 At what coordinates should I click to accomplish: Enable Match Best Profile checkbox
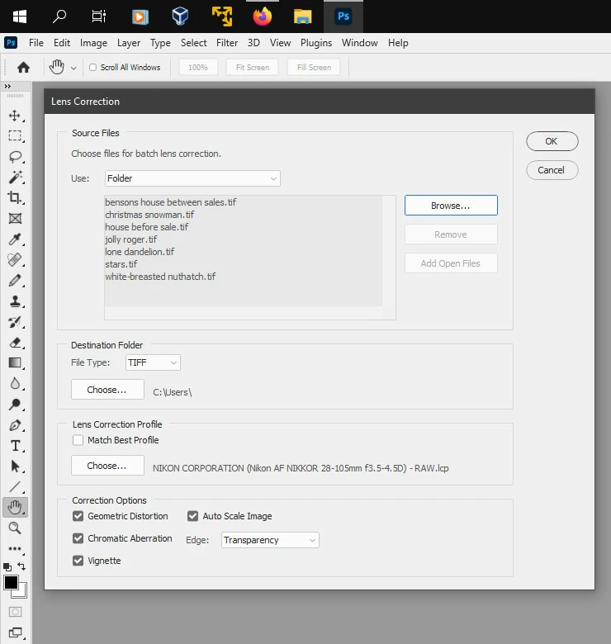pos(78,440)
